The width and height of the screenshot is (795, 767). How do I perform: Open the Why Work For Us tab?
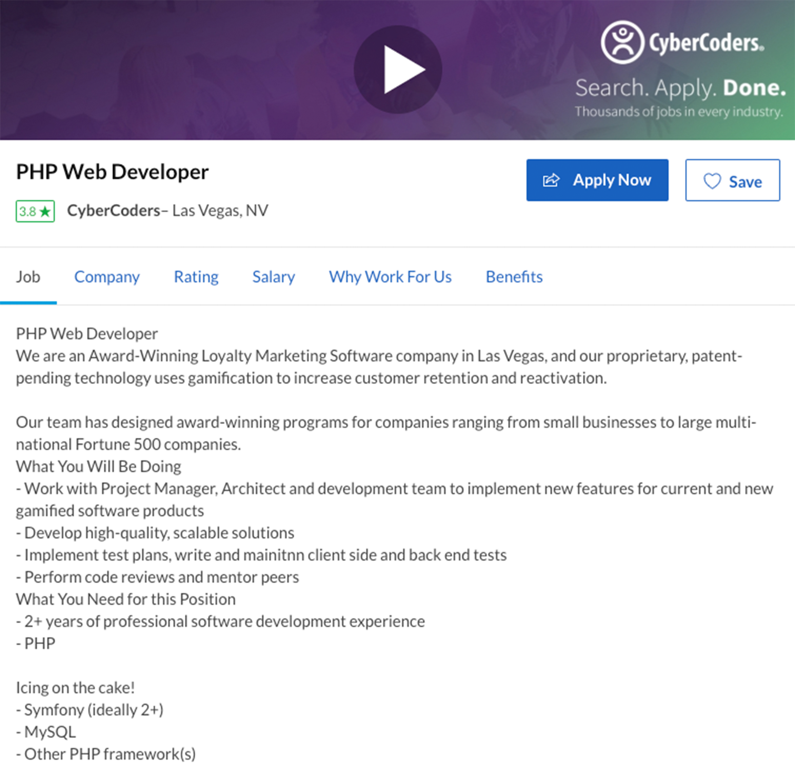point(390,277)
